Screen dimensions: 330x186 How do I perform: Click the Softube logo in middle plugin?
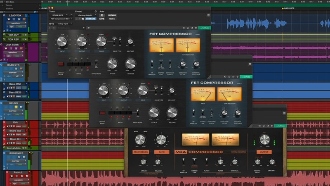246,77
